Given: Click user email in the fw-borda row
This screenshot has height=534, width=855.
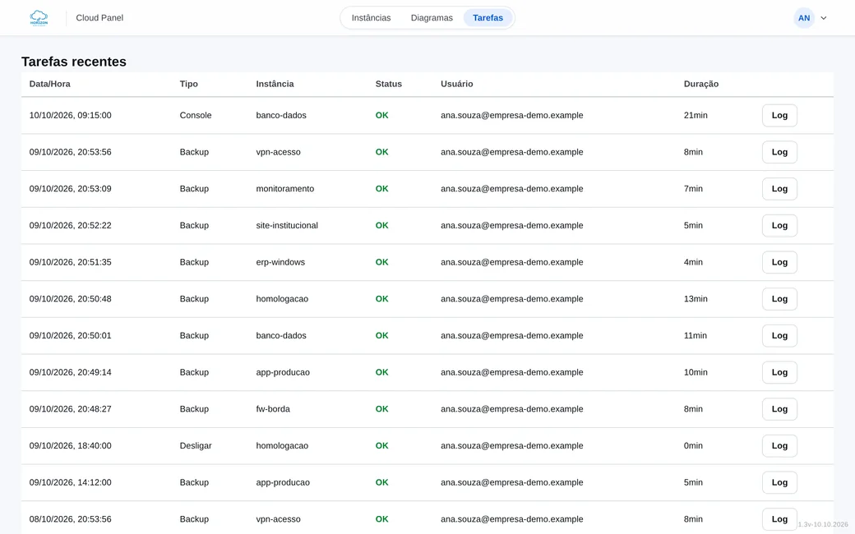Looking at the screenshot, I should pyautogui.click(x=511, y=409).
